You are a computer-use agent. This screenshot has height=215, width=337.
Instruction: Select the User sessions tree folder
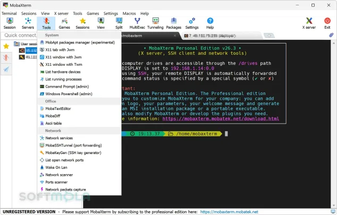tap(26, 44)
